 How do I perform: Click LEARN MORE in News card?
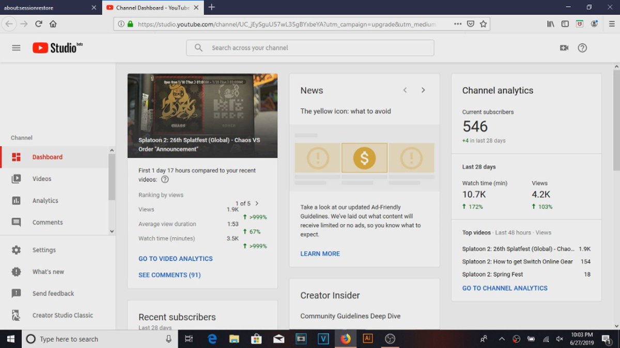coord(320,254)
